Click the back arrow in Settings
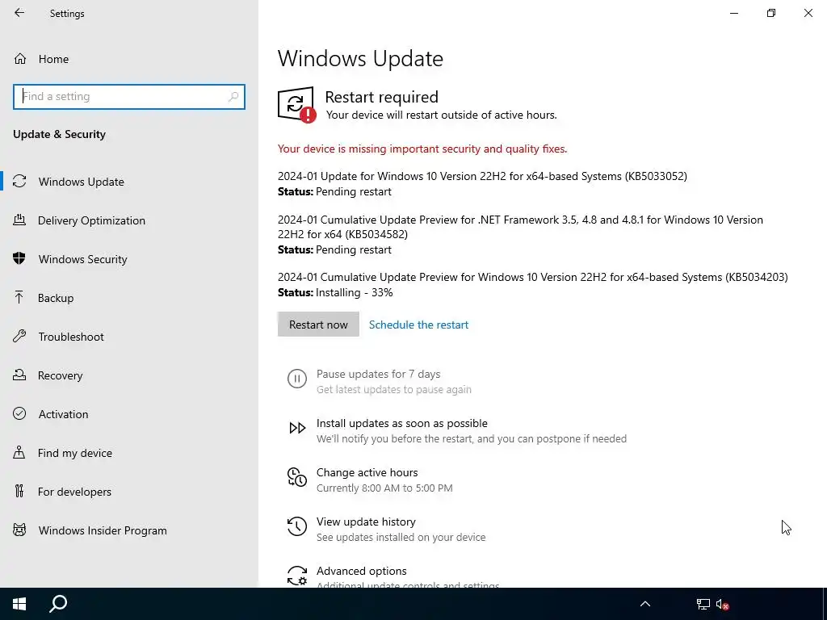Screen dimensions: 827x620 click(19, 13)
